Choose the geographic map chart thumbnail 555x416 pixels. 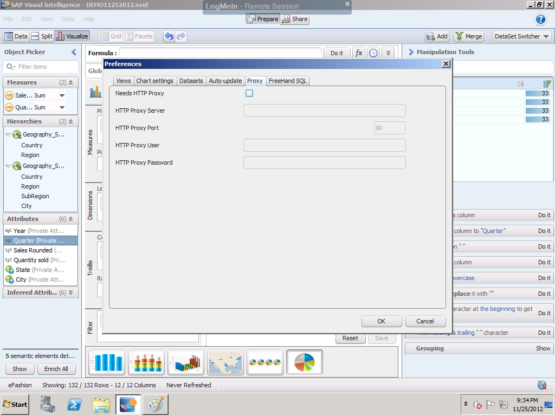click(225, 362)
